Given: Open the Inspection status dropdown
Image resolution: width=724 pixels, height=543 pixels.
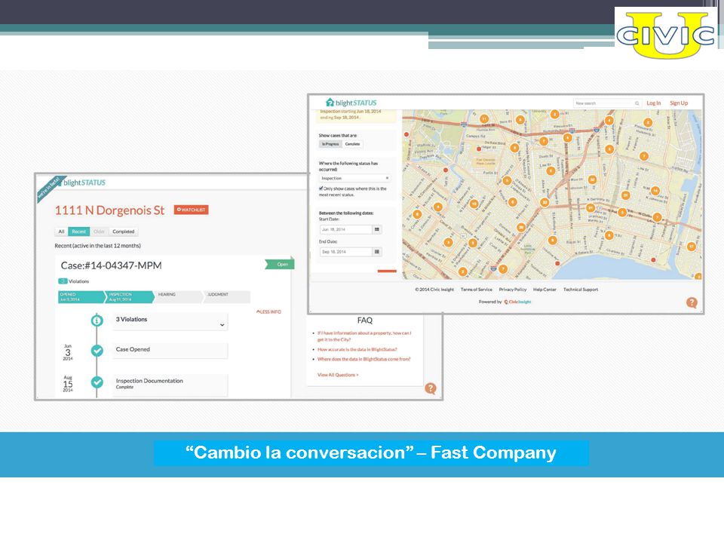Looking at the screenshot, I should coord(354,178).
